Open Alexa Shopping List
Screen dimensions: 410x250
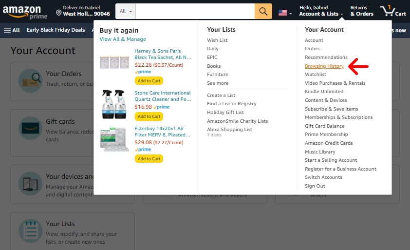[x=229, y=130]
